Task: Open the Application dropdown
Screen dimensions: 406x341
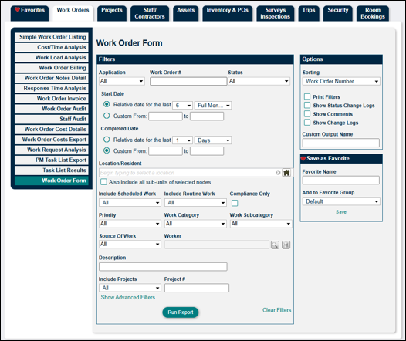Action: coord(122,81)
